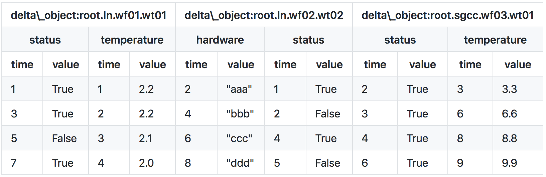Click the delta_object:root.sgcc.wf03.wt01 header cell
The width and height of the screenshot is (546, 177).
(x=447, y=15)
